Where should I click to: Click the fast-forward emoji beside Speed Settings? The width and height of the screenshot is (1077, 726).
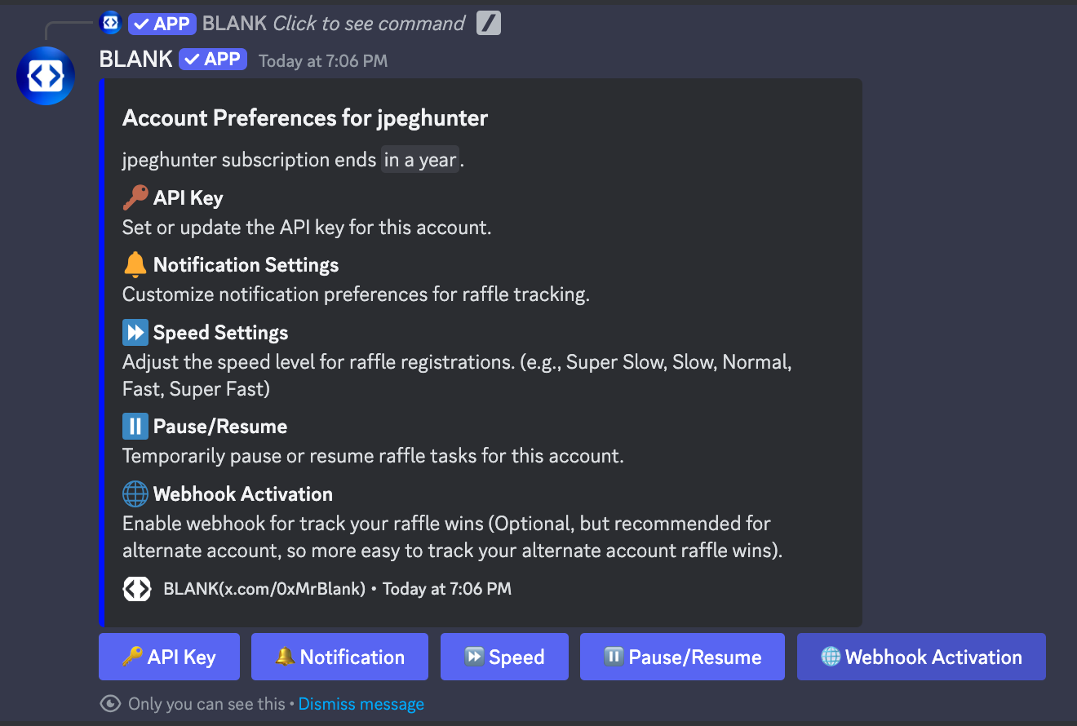pos(135,332)
